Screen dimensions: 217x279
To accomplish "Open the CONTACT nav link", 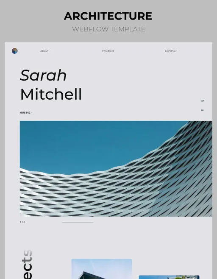I will (x=171, y=51).
